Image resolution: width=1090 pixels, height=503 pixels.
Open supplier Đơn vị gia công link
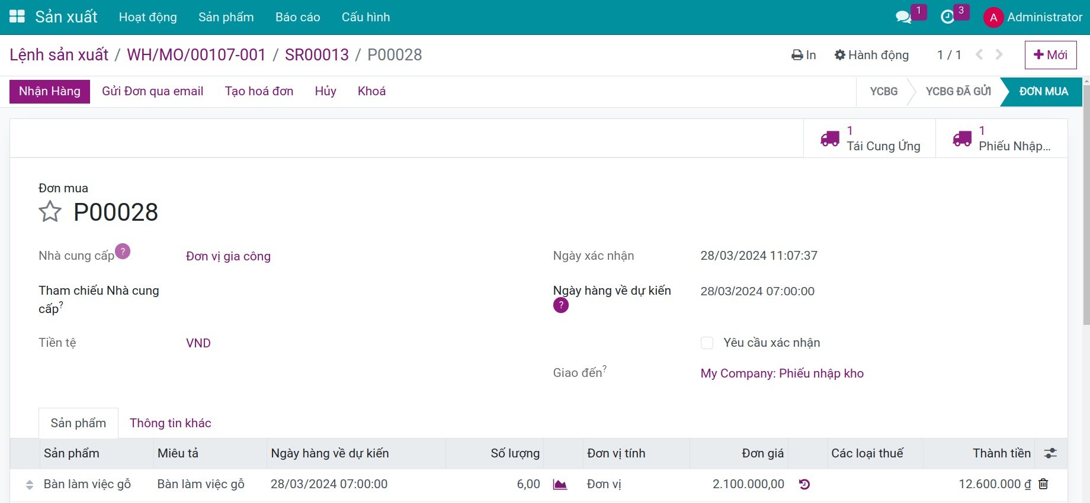coord(228,256)
